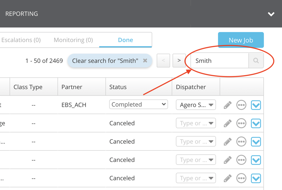The height and width of the screenshot is (190, 282).
Task: Expand the first Canceled row with blue chevron
Action: 256,123
